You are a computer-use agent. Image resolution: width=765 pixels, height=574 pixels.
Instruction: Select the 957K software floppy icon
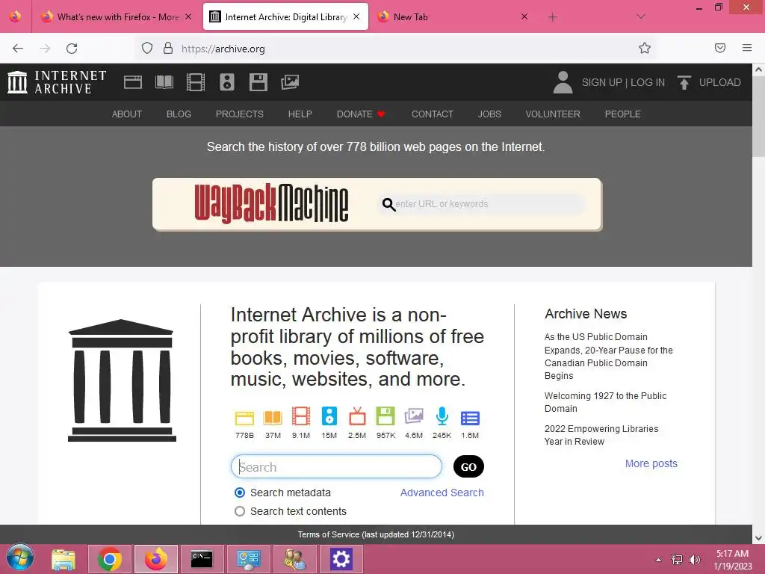pyautogui.click(x=385, y=416)
